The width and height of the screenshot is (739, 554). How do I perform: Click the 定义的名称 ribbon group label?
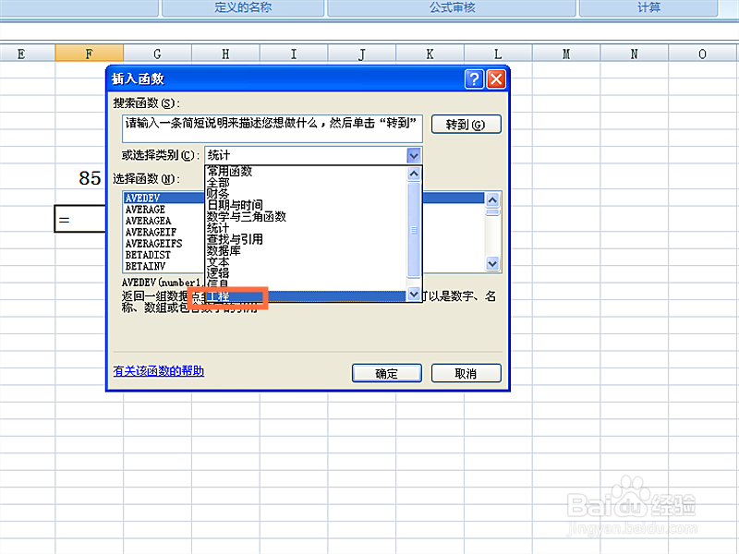click(x=243, y=7)
